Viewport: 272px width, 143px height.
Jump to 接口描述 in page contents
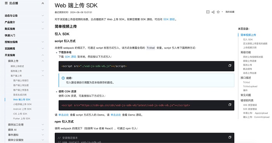point(246,78)
